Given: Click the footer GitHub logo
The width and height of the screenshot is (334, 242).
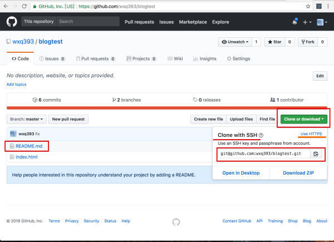Looking at the screenshot, I should pyautogui.click(x=176, y=222).
